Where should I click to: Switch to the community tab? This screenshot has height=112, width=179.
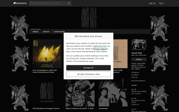(59, 32)
